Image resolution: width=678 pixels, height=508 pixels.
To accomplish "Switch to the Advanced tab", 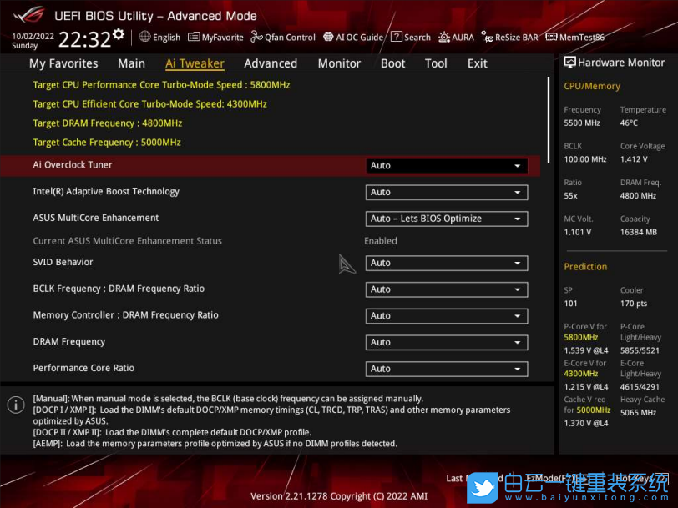I will [271, 63].
